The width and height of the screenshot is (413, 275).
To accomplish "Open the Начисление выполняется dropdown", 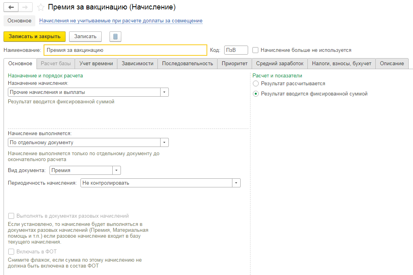I will (164, 143).
